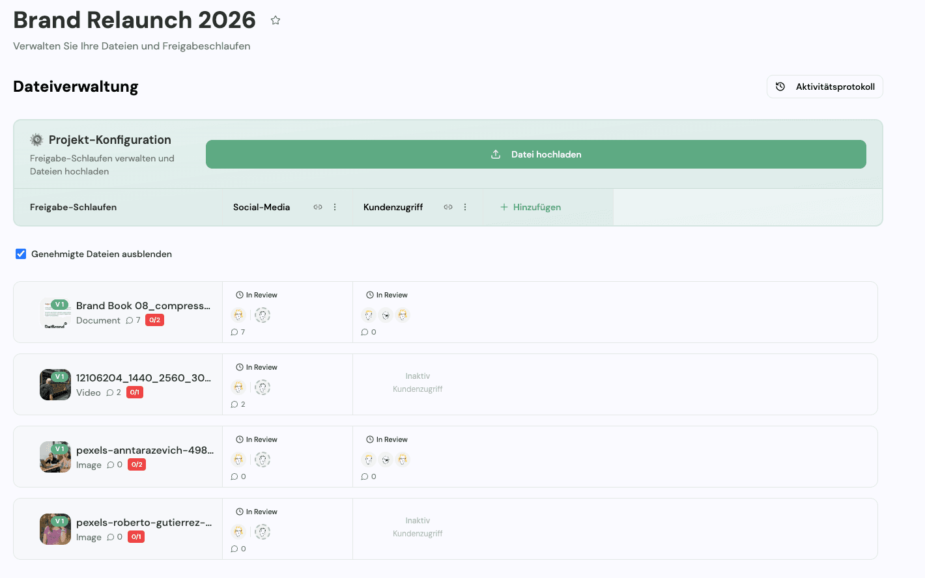Image resolution: width=925 pixels, height=578 pixels.
Task: Open the Brand Book 08_compress document thumbnail
Action: tap(55, 312)
